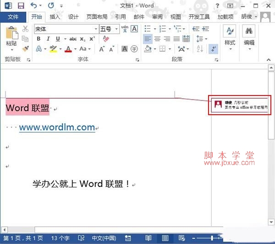The image size is (275, 244).
Task: Click the Save icon in quick access toolbar
Action: 21,6
